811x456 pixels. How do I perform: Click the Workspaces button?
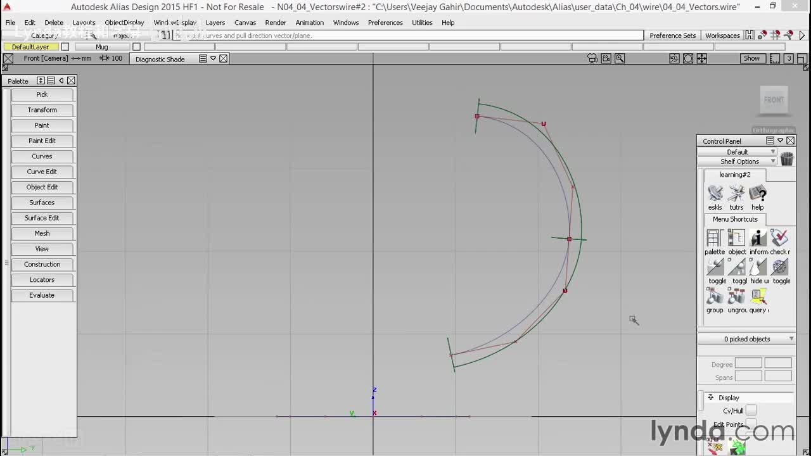click(x=722, y=35)
